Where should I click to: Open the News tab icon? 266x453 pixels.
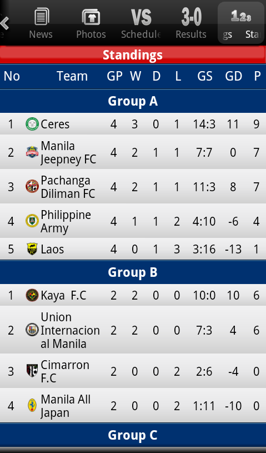pyautogui.click(x=42, y=17)
